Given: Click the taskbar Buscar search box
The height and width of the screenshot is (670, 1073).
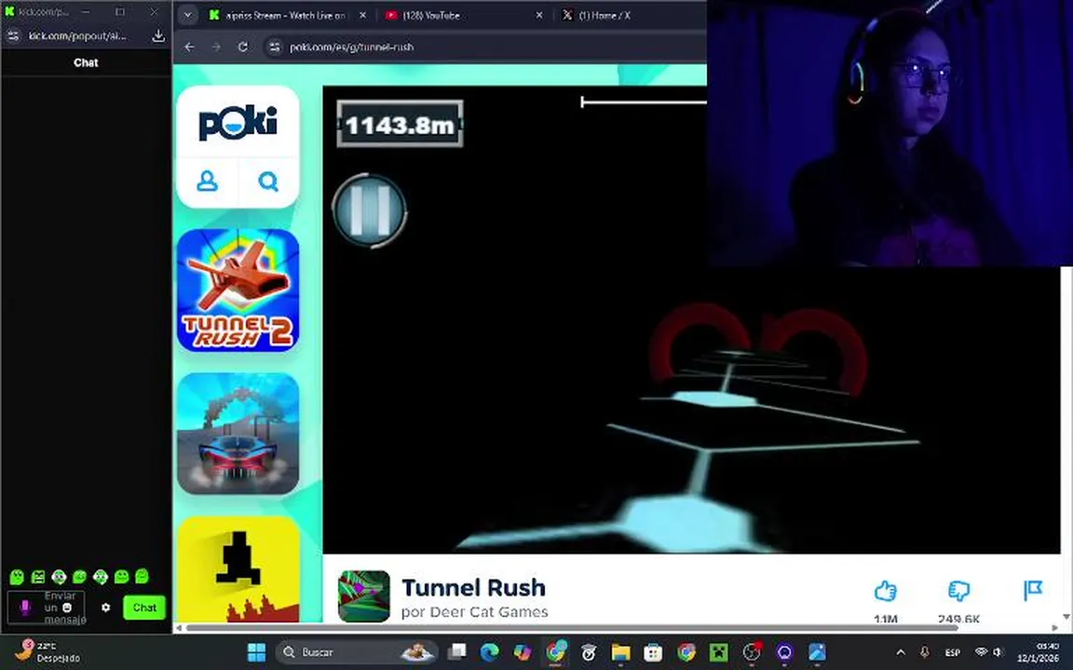Looking at the screenshot, I should 358,651.
